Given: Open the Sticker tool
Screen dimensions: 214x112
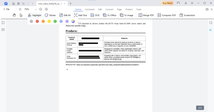Looking at the screenshot, I should (50, 15).
